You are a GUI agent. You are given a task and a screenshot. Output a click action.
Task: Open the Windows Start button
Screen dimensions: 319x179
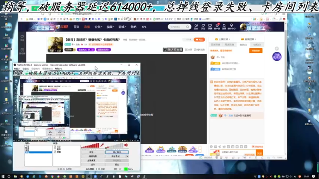[x=3, y=177]
